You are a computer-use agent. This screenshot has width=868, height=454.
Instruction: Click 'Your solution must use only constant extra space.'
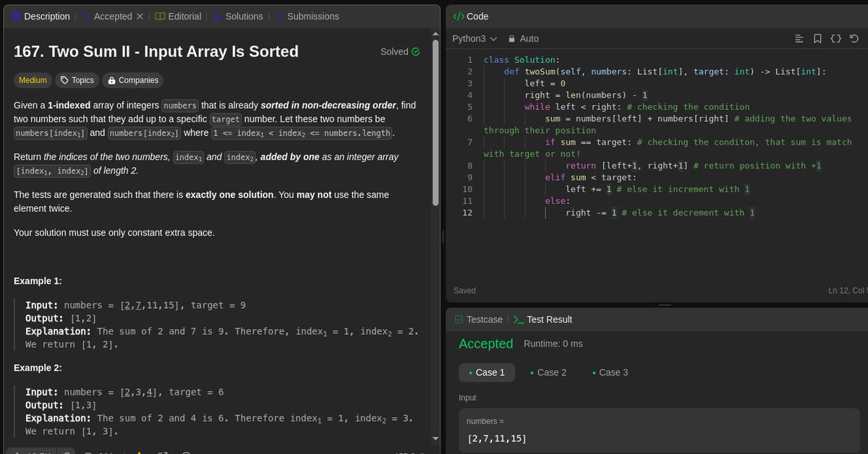pos(114,232)
